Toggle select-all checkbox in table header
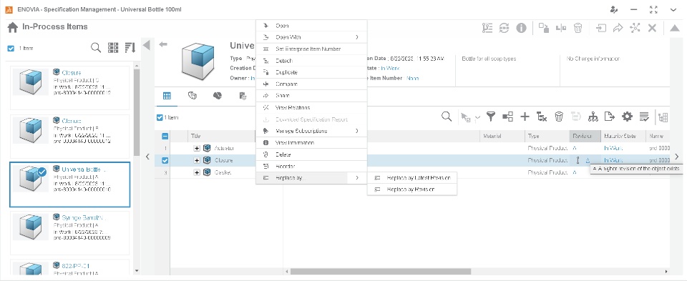The height and width of the screenshot is (281, 687). (x=165, y=136)
